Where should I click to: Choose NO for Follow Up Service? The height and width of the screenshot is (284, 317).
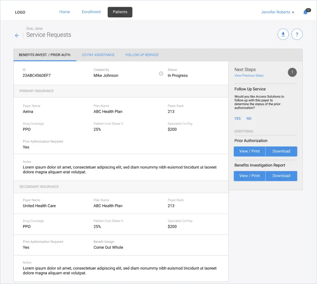[x=249, y=119]
